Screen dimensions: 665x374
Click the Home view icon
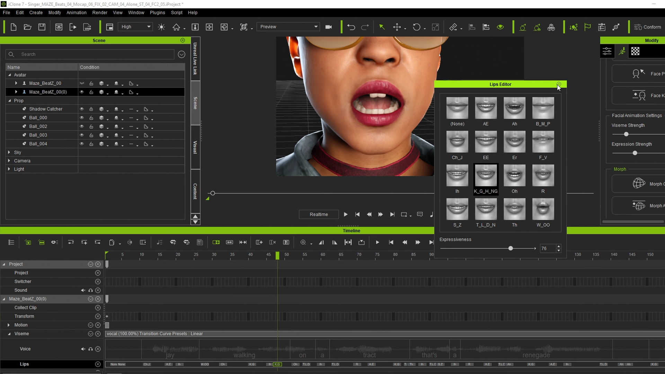tap(176, 27)
